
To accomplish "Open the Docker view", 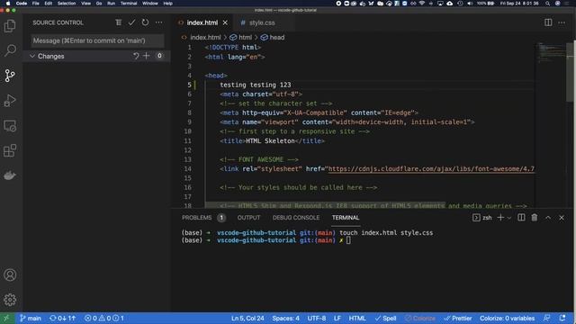I will click(10, 175).
